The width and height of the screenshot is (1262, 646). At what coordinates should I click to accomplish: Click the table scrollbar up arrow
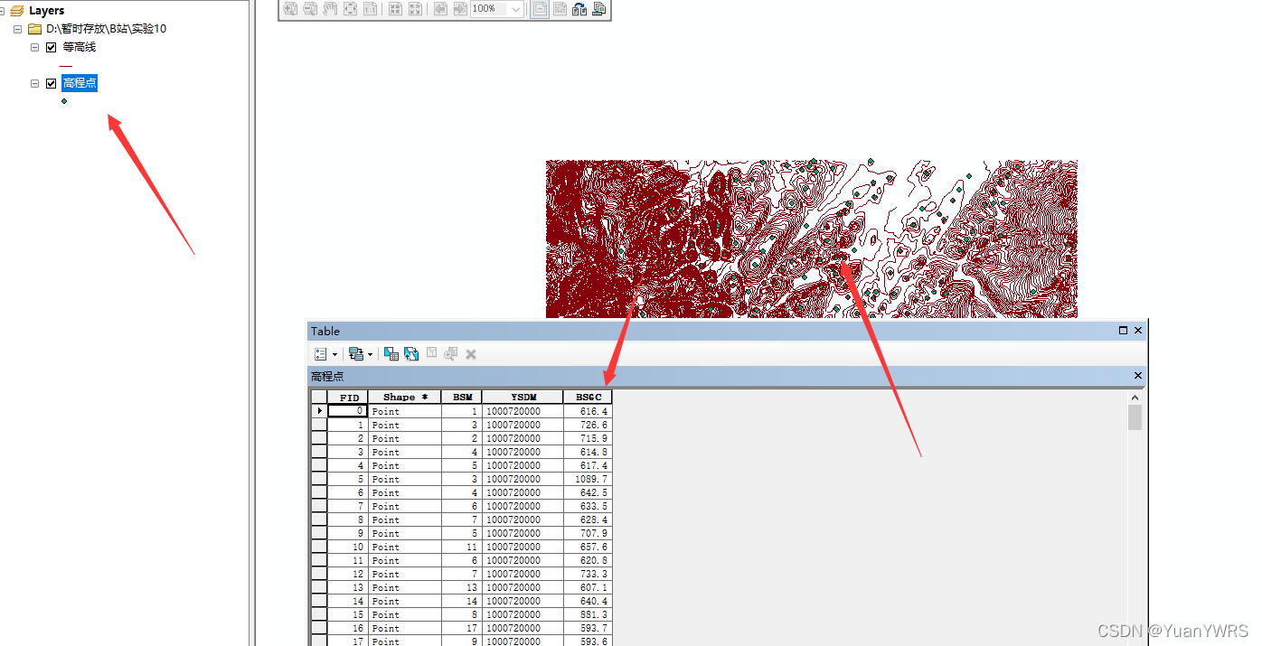click(1135, 398)
